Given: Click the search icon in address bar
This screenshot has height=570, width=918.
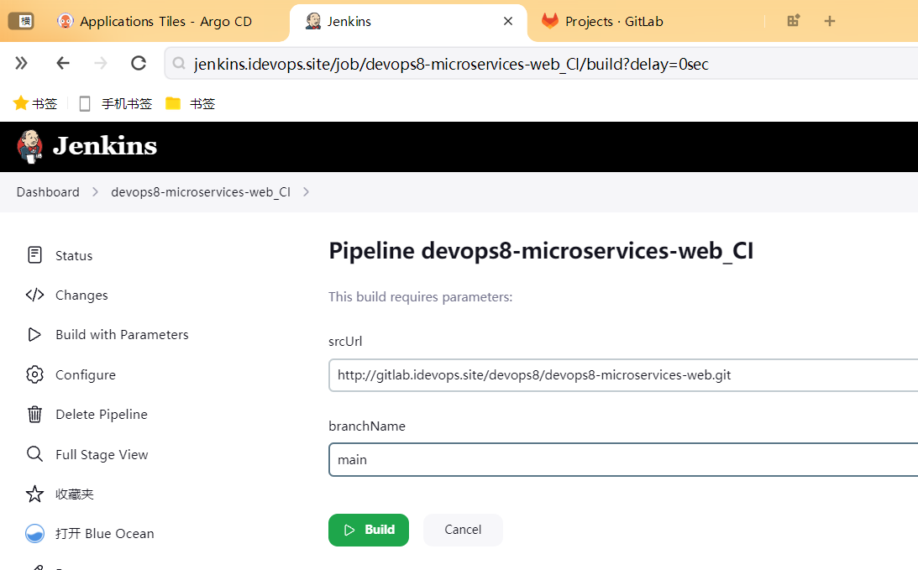Looking at the screenshot, I should tap(179, 64).
